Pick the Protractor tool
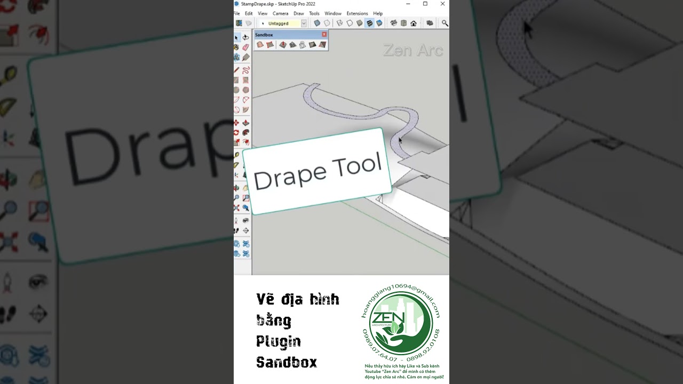683x384 pixels. 236,164
